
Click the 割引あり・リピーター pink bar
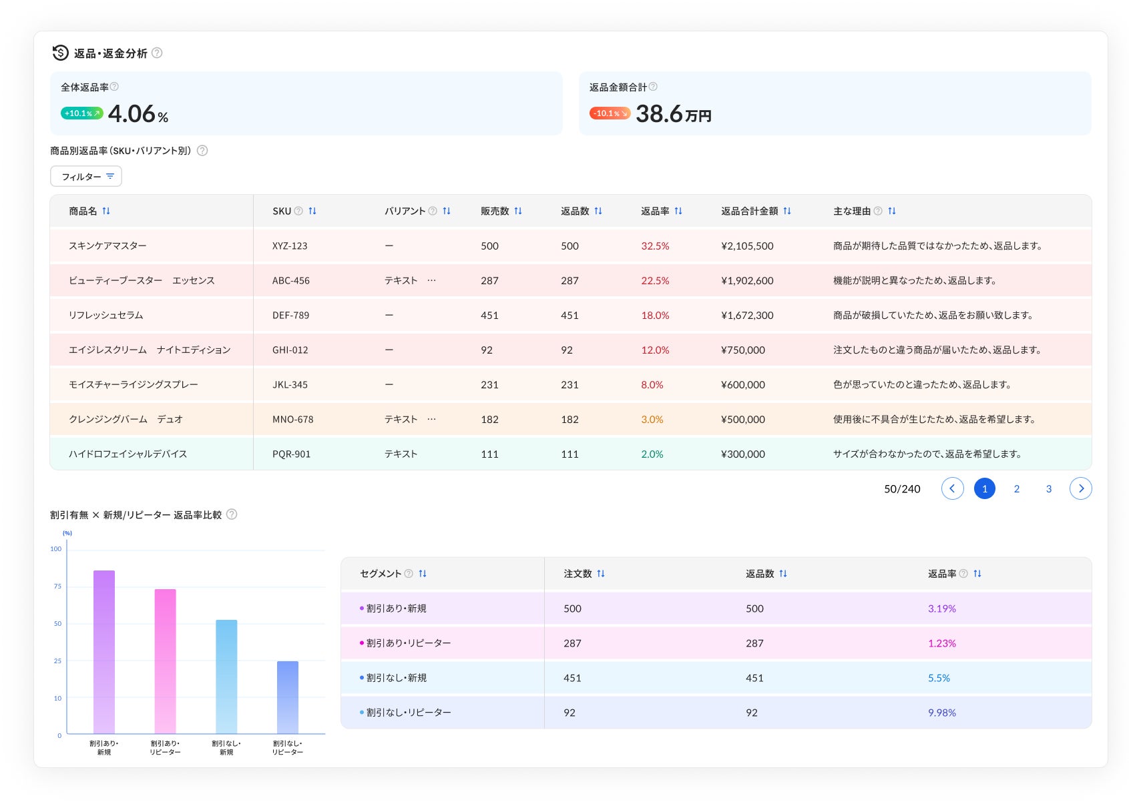click(166, 661)
